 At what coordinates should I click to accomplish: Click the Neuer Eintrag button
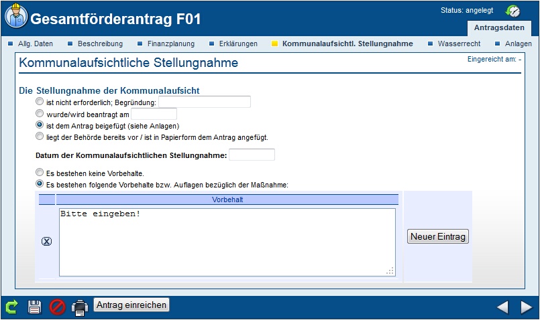point(438,236)
